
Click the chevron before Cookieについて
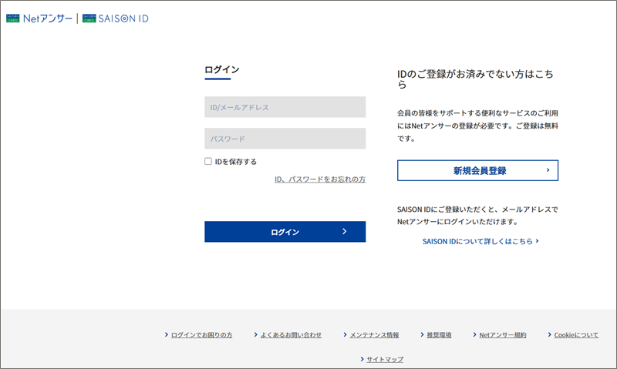(x=548, y=335)
